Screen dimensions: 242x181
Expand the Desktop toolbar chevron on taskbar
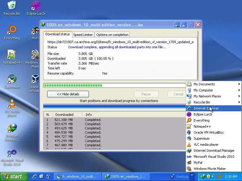[x=192, y=175]
